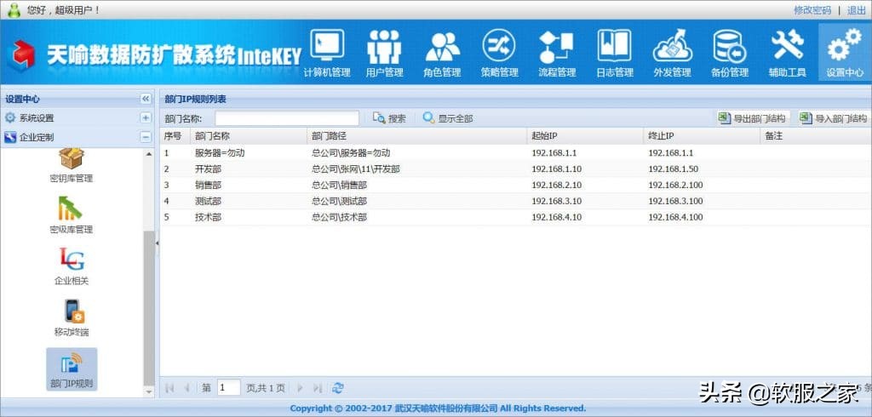This screenshot has height=417, width=872.
Task: Click the 系统设置 section header label
Action: coord(37,118)
